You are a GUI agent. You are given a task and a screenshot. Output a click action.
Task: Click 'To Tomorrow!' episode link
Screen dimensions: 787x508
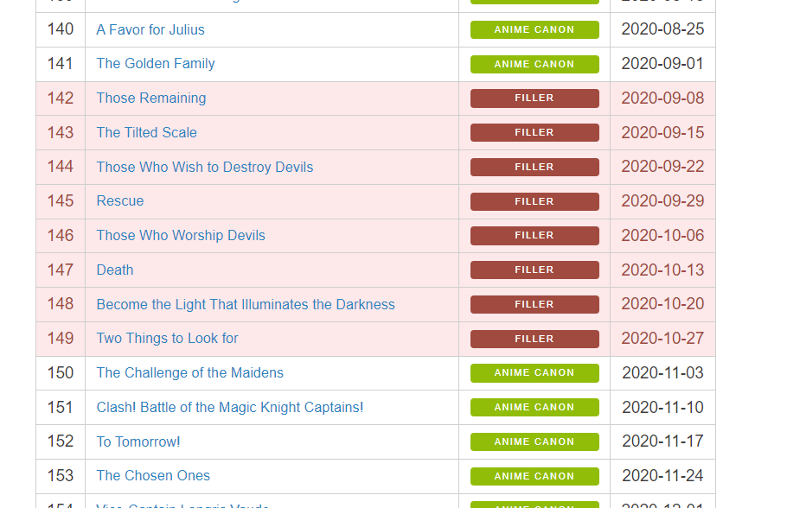click(x=138, y=441)
